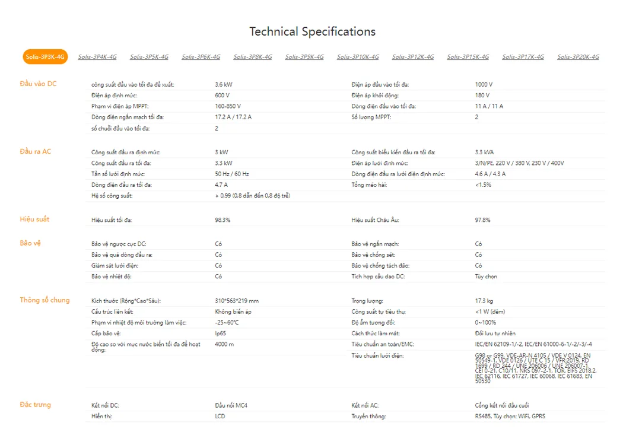Screen dimensions: 623x445
Task: Go to the Solis-3P20K-4G tab
Action: pos(578,57)
